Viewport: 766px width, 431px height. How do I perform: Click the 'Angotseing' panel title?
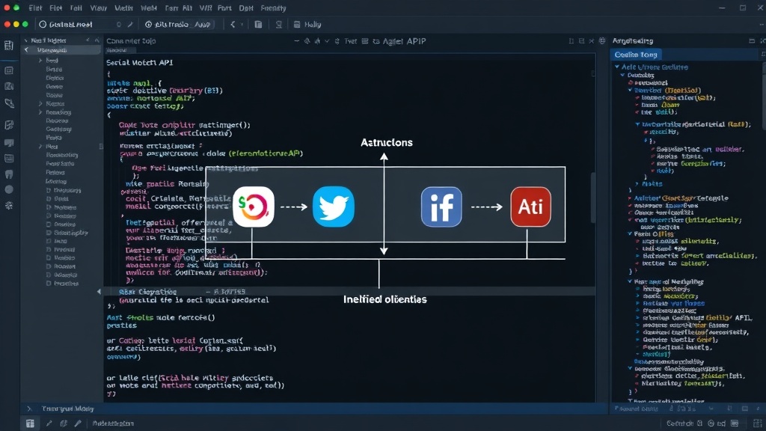tap(633, 41)
